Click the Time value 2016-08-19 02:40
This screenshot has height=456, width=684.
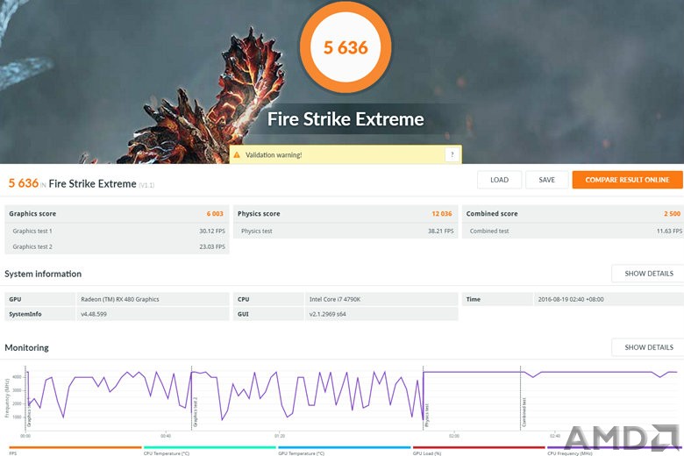point(571,299)
